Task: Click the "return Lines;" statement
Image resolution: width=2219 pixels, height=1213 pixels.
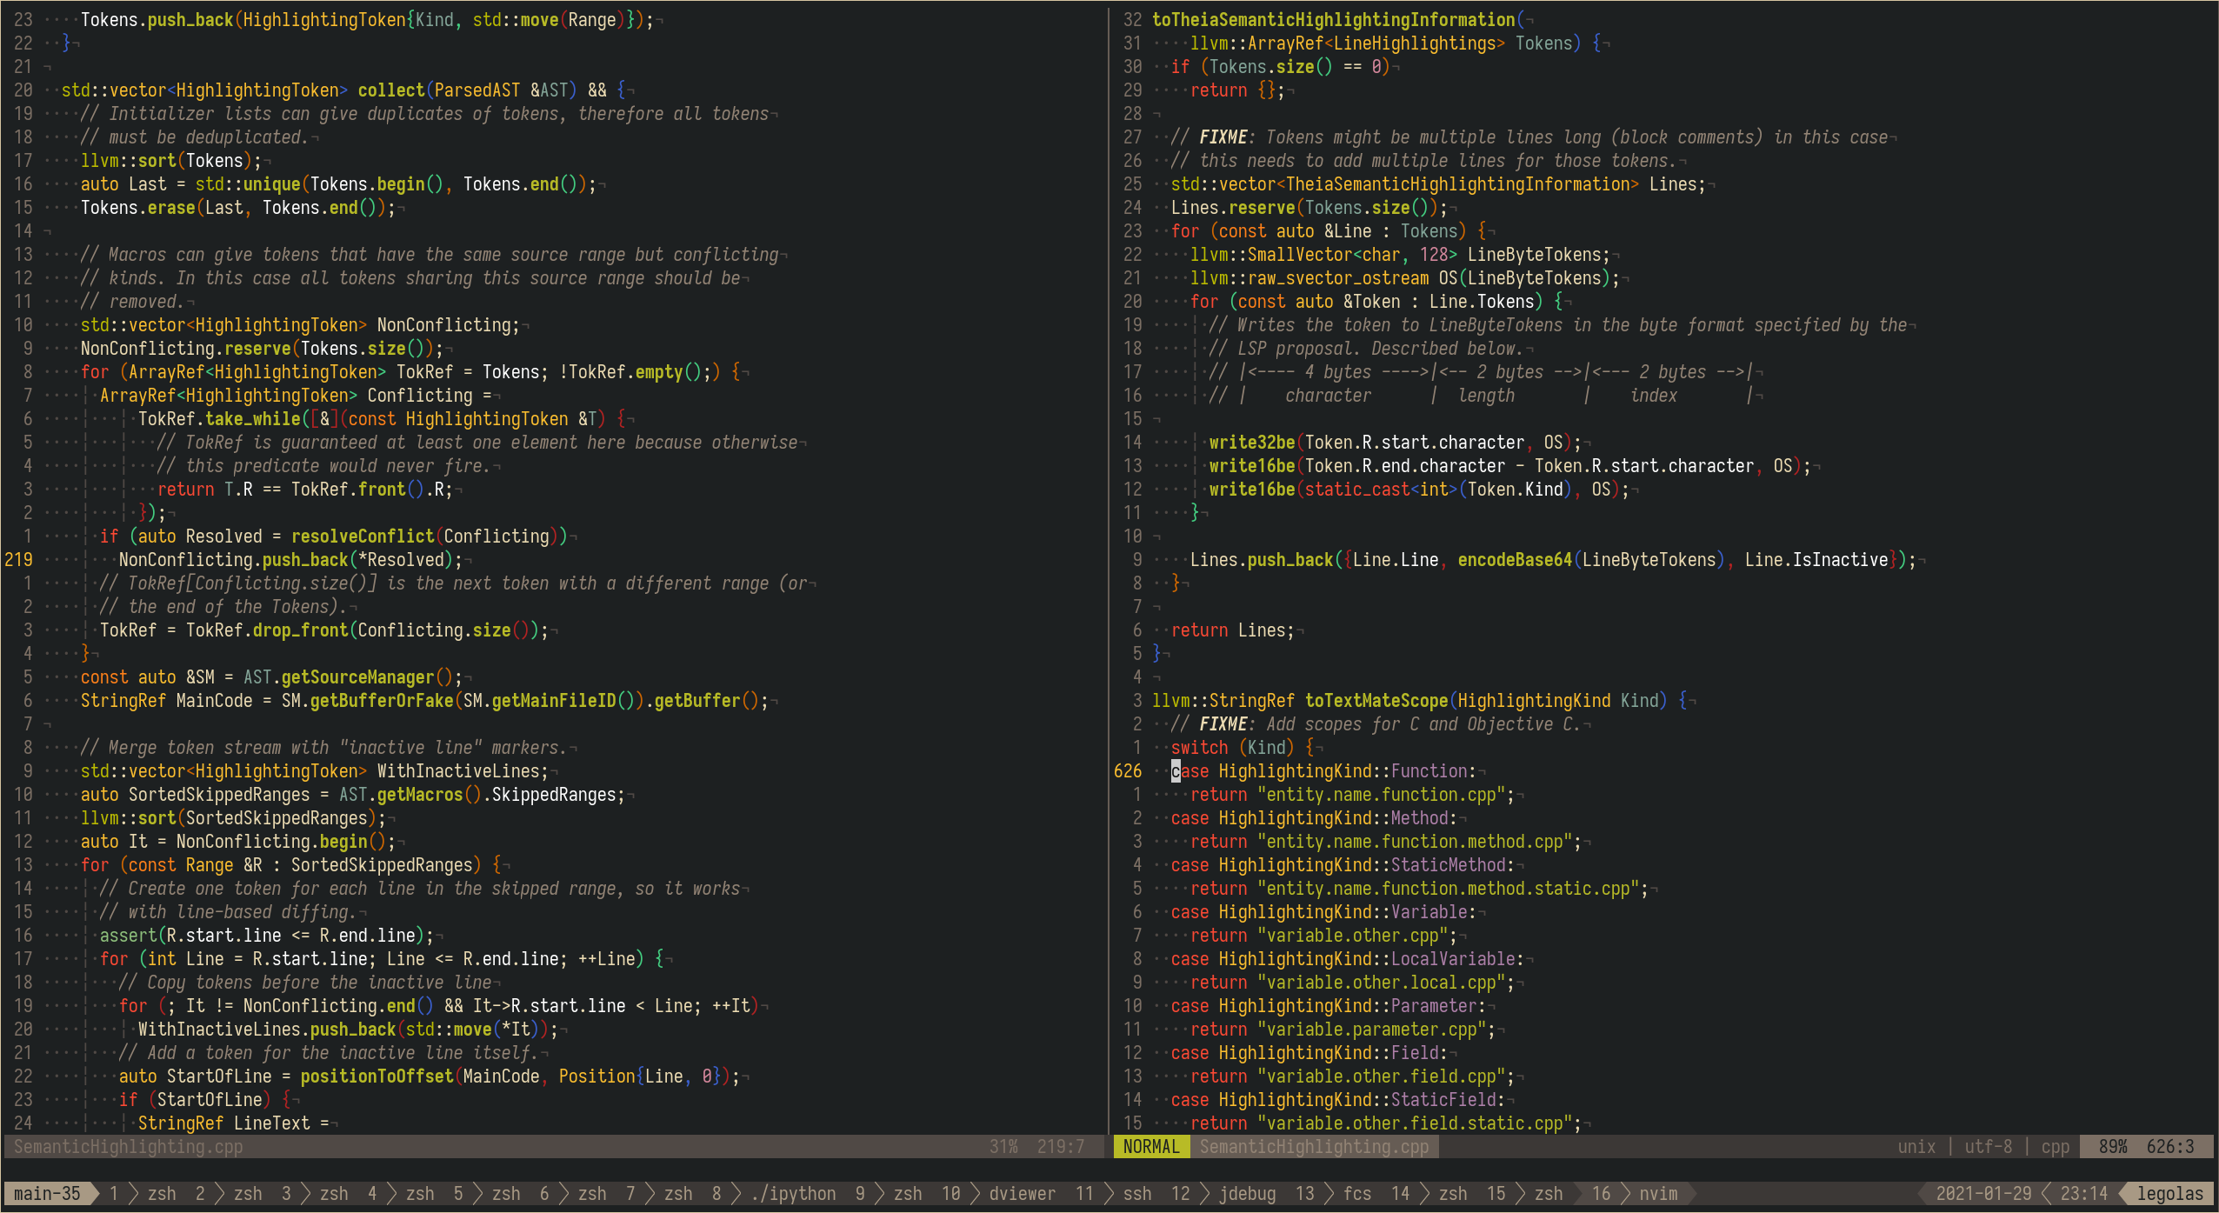Action: coord(1232,630)
